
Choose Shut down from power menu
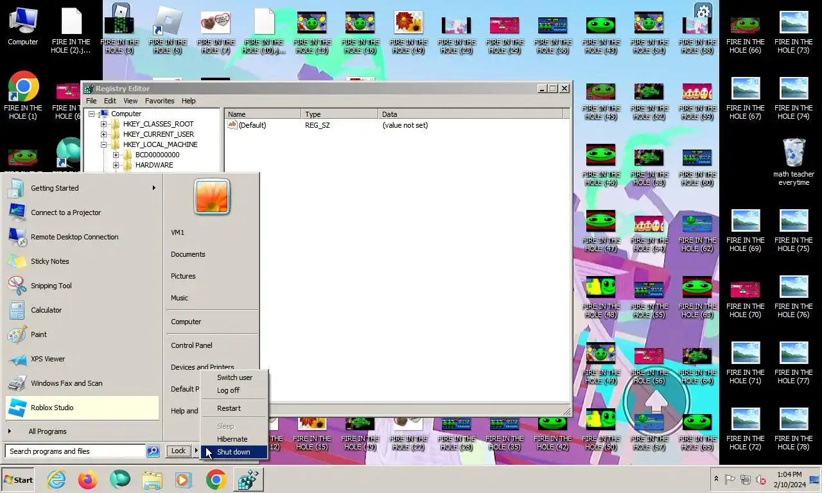pos(234,452)
